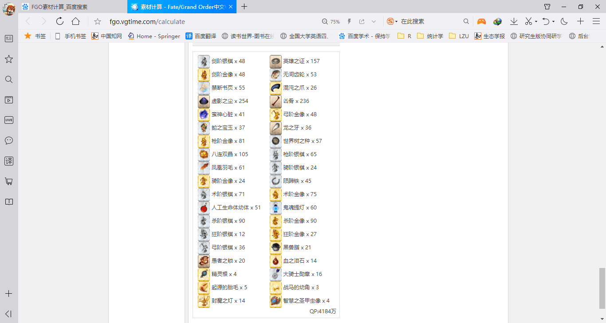The width and height of the screenshot is (606, 323).
Task: Open the game controller toolbar icon
Action: point(481,21)
